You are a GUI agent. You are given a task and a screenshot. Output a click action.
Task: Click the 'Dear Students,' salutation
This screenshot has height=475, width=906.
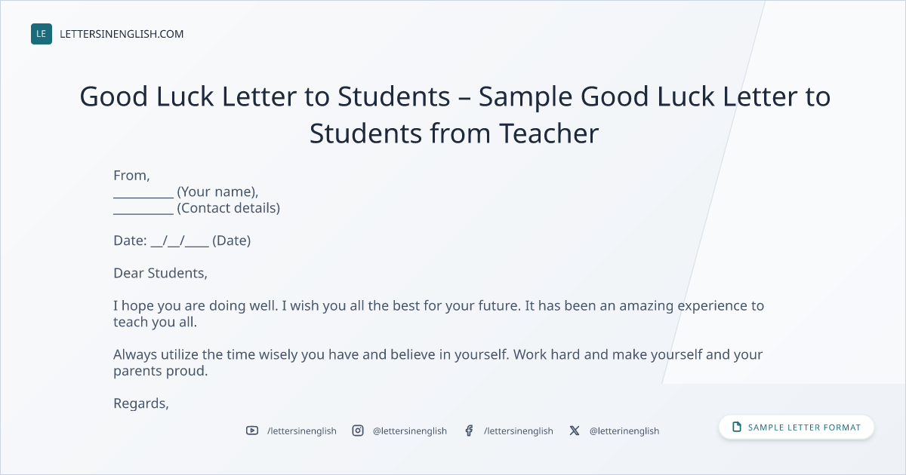point(160,273)
